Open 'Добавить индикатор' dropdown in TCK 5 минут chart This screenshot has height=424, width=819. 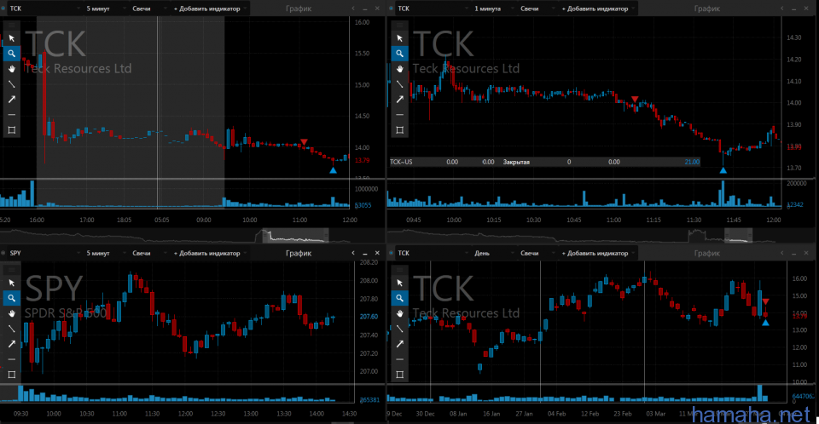point(210,9)
